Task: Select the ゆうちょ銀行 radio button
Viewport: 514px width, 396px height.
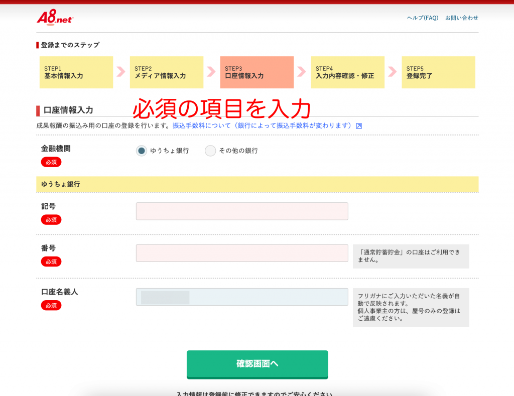Action: point(142,151)
